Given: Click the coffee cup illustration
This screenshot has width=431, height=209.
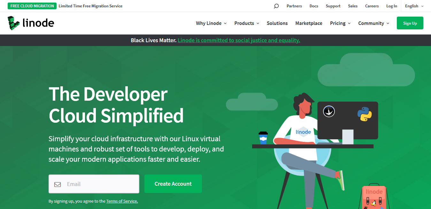Looking at the screenshot, I should (263, 138).
